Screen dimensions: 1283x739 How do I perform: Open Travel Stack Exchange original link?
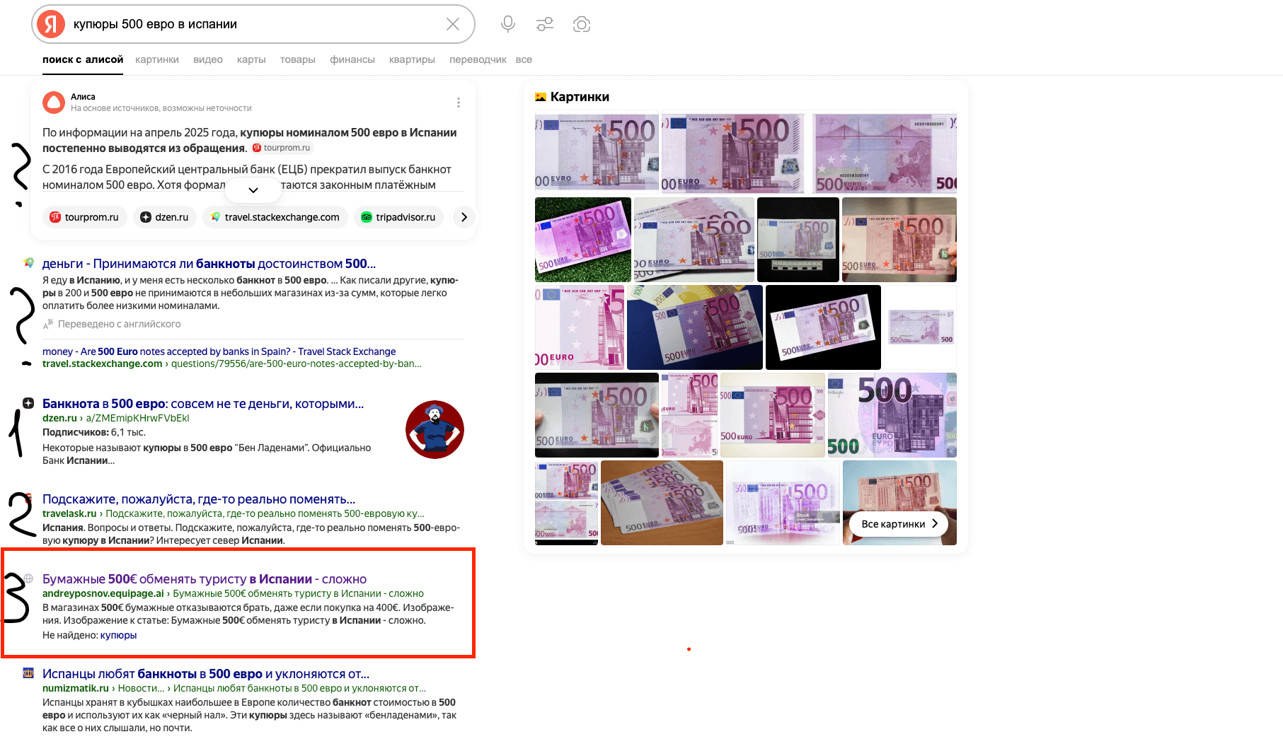219,351
